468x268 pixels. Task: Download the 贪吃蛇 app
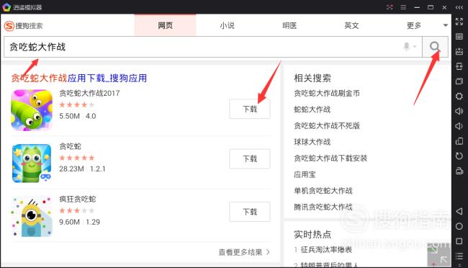[x=250, y=158]
